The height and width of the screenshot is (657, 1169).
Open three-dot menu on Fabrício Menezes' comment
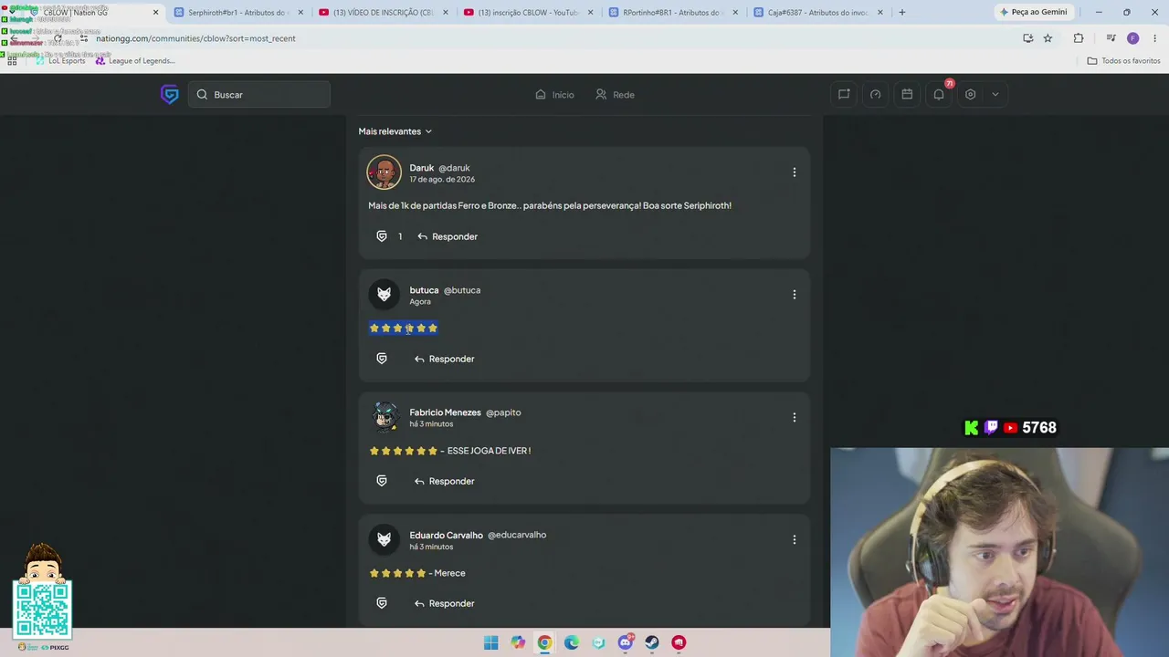pos(794,417)
